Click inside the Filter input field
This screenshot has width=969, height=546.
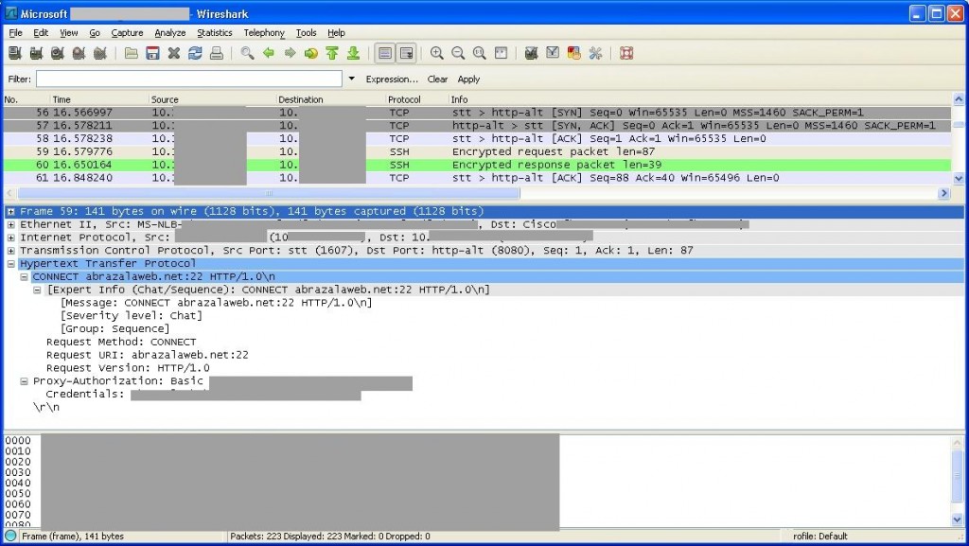[x=189, y=79]
